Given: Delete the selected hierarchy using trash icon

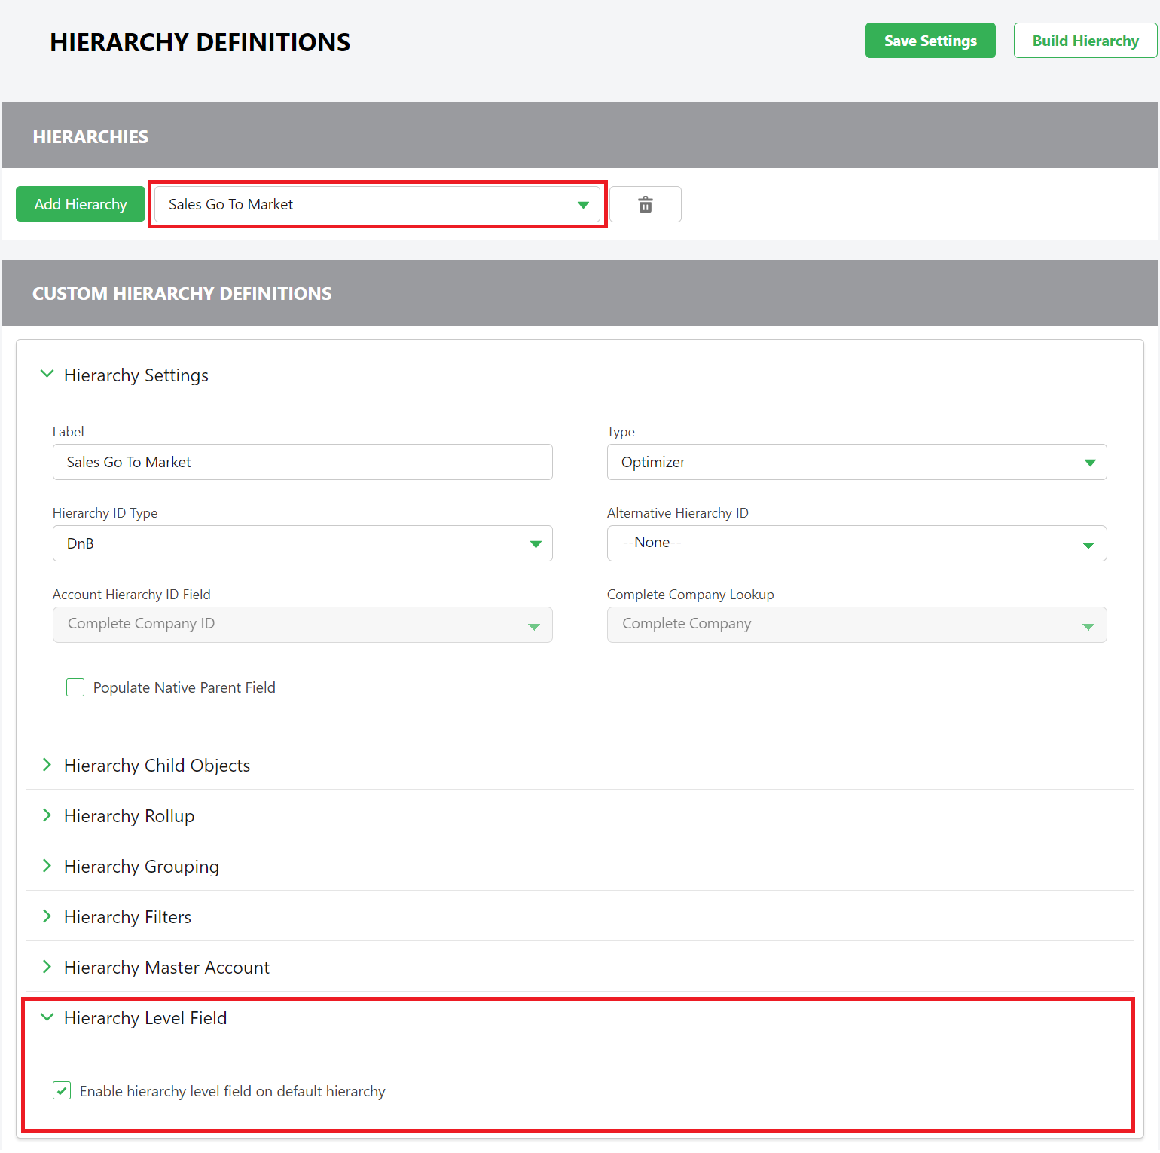Looking at the screenshot, I should click(646, 204).
